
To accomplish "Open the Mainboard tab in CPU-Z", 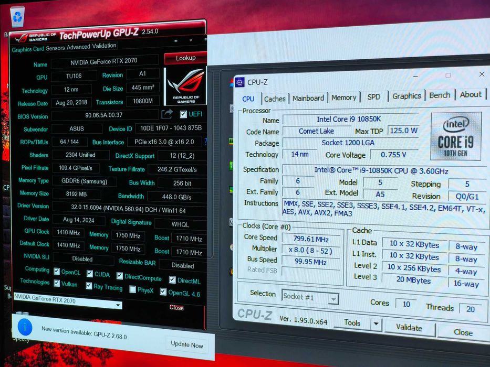I will tap(308, 98).
